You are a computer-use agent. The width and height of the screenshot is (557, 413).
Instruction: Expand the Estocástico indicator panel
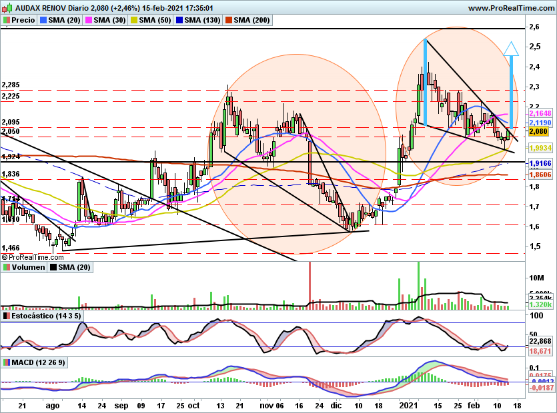point(45,315)
